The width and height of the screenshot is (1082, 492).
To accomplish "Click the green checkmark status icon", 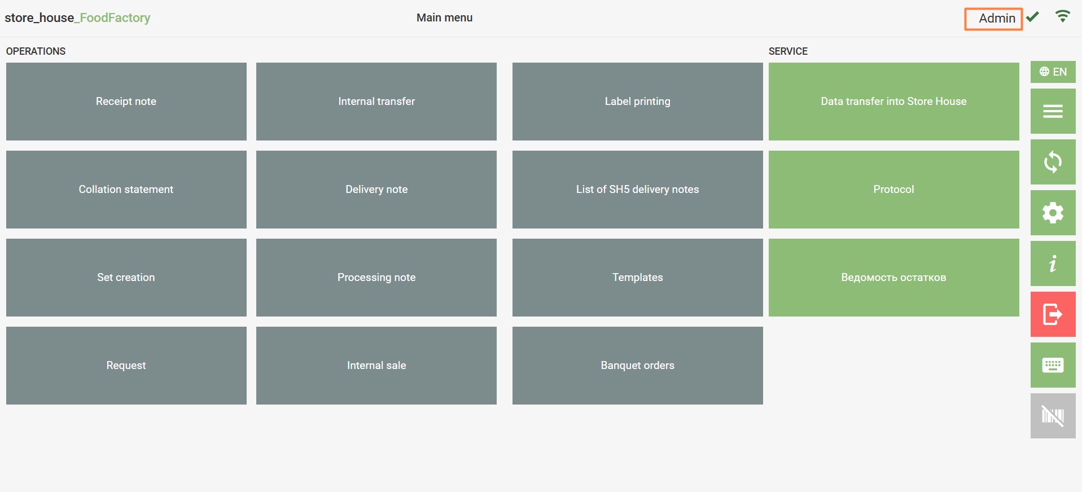I will [1032, 17].
